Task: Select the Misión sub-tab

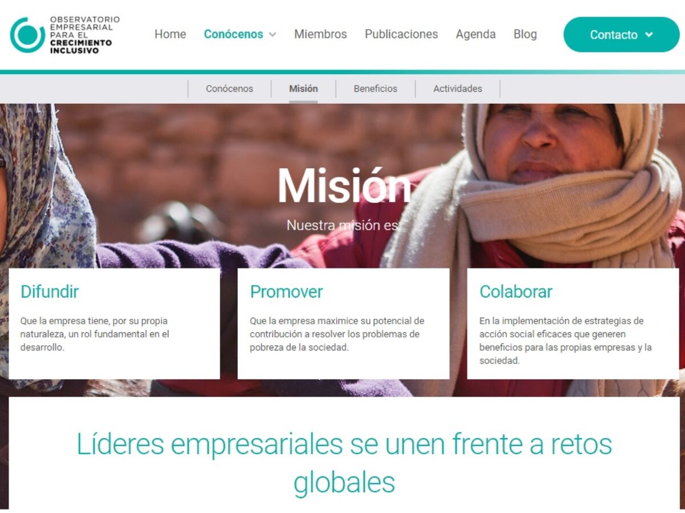Action: (x=304, y=89)
